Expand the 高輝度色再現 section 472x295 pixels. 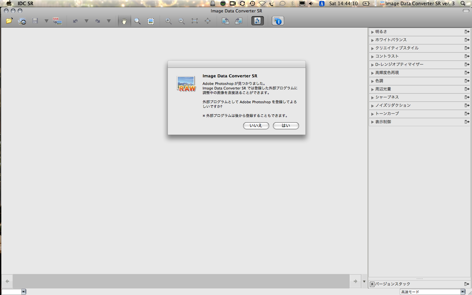(372, 73)
